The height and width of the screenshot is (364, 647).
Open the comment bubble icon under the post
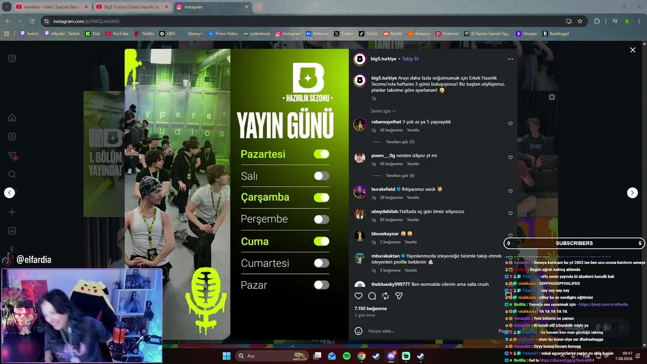[x=372, y=296]
